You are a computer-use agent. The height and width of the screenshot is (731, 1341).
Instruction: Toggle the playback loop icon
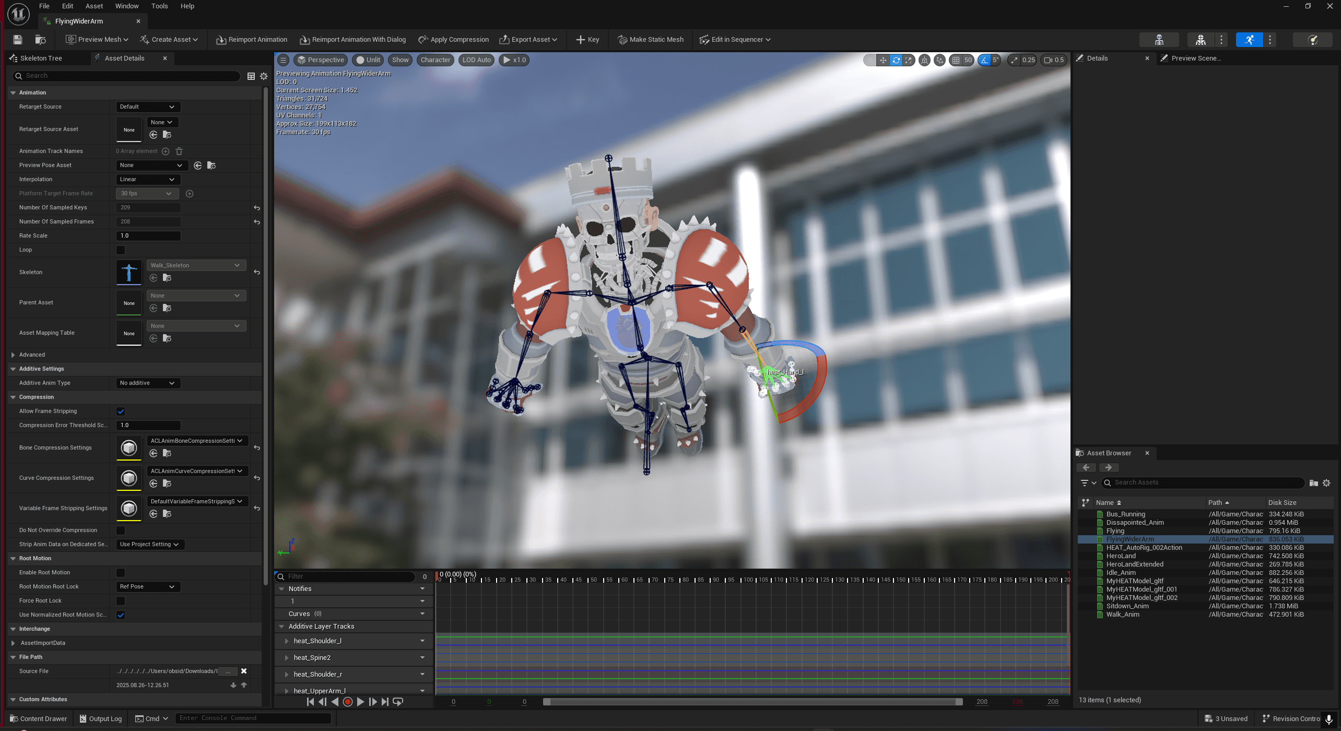[x=397, y=702]
